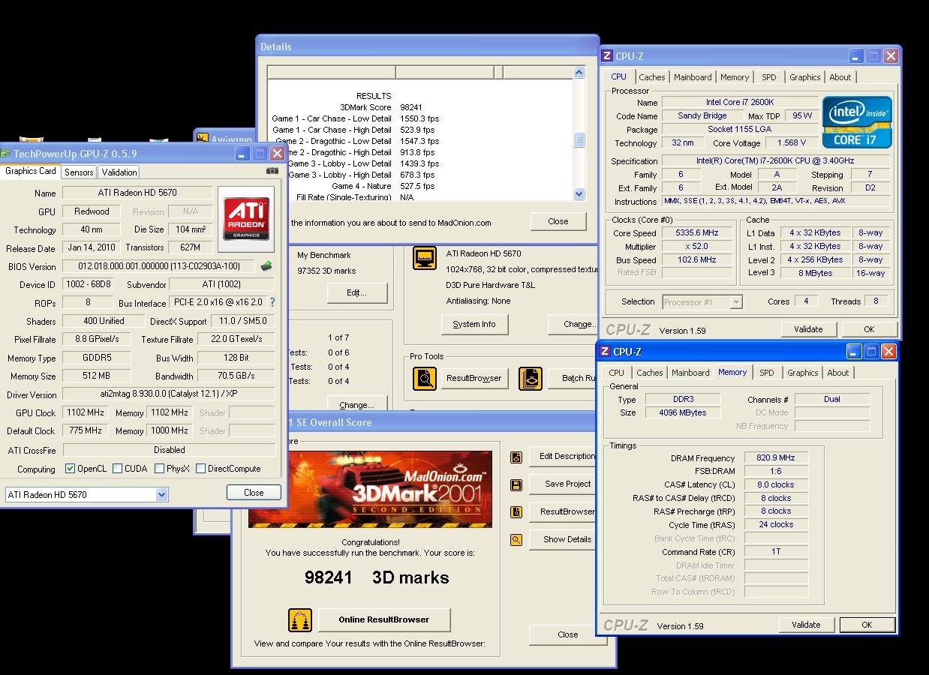This screenshot has height=675, width=929.
Task: Click the Batch Run icon in Pro Tools
Action: pyautogui.click(x=531, y=378)
